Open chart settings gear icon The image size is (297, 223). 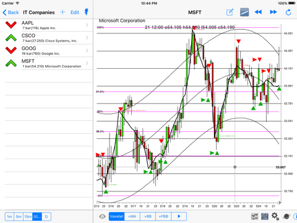tap(275, 216)
